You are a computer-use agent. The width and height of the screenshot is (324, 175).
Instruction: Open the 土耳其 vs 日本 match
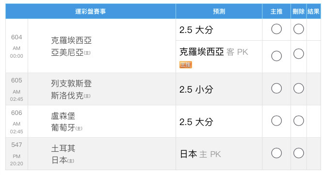tap(63, 154)
